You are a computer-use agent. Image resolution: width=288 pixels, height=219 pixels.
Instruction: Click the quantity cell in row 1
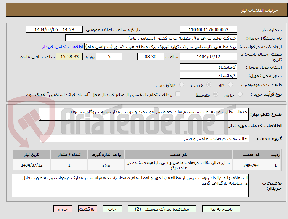coord(69,165)
